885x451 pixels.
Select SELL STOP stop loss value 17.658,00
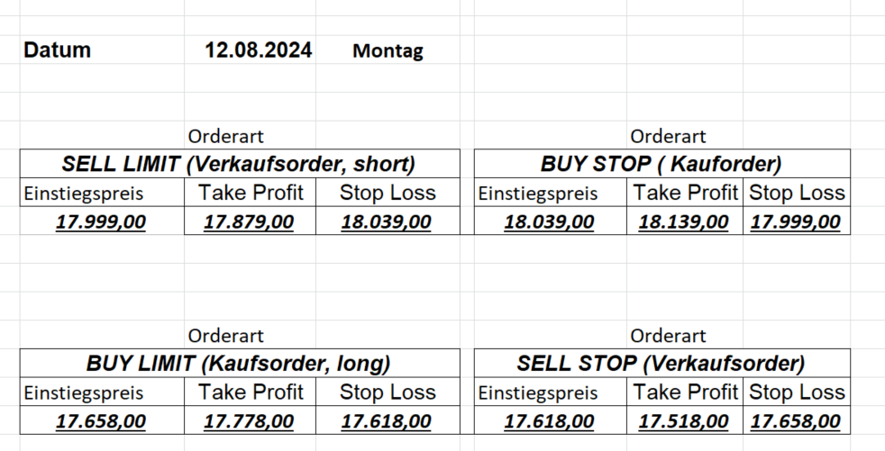click(796, 420)
